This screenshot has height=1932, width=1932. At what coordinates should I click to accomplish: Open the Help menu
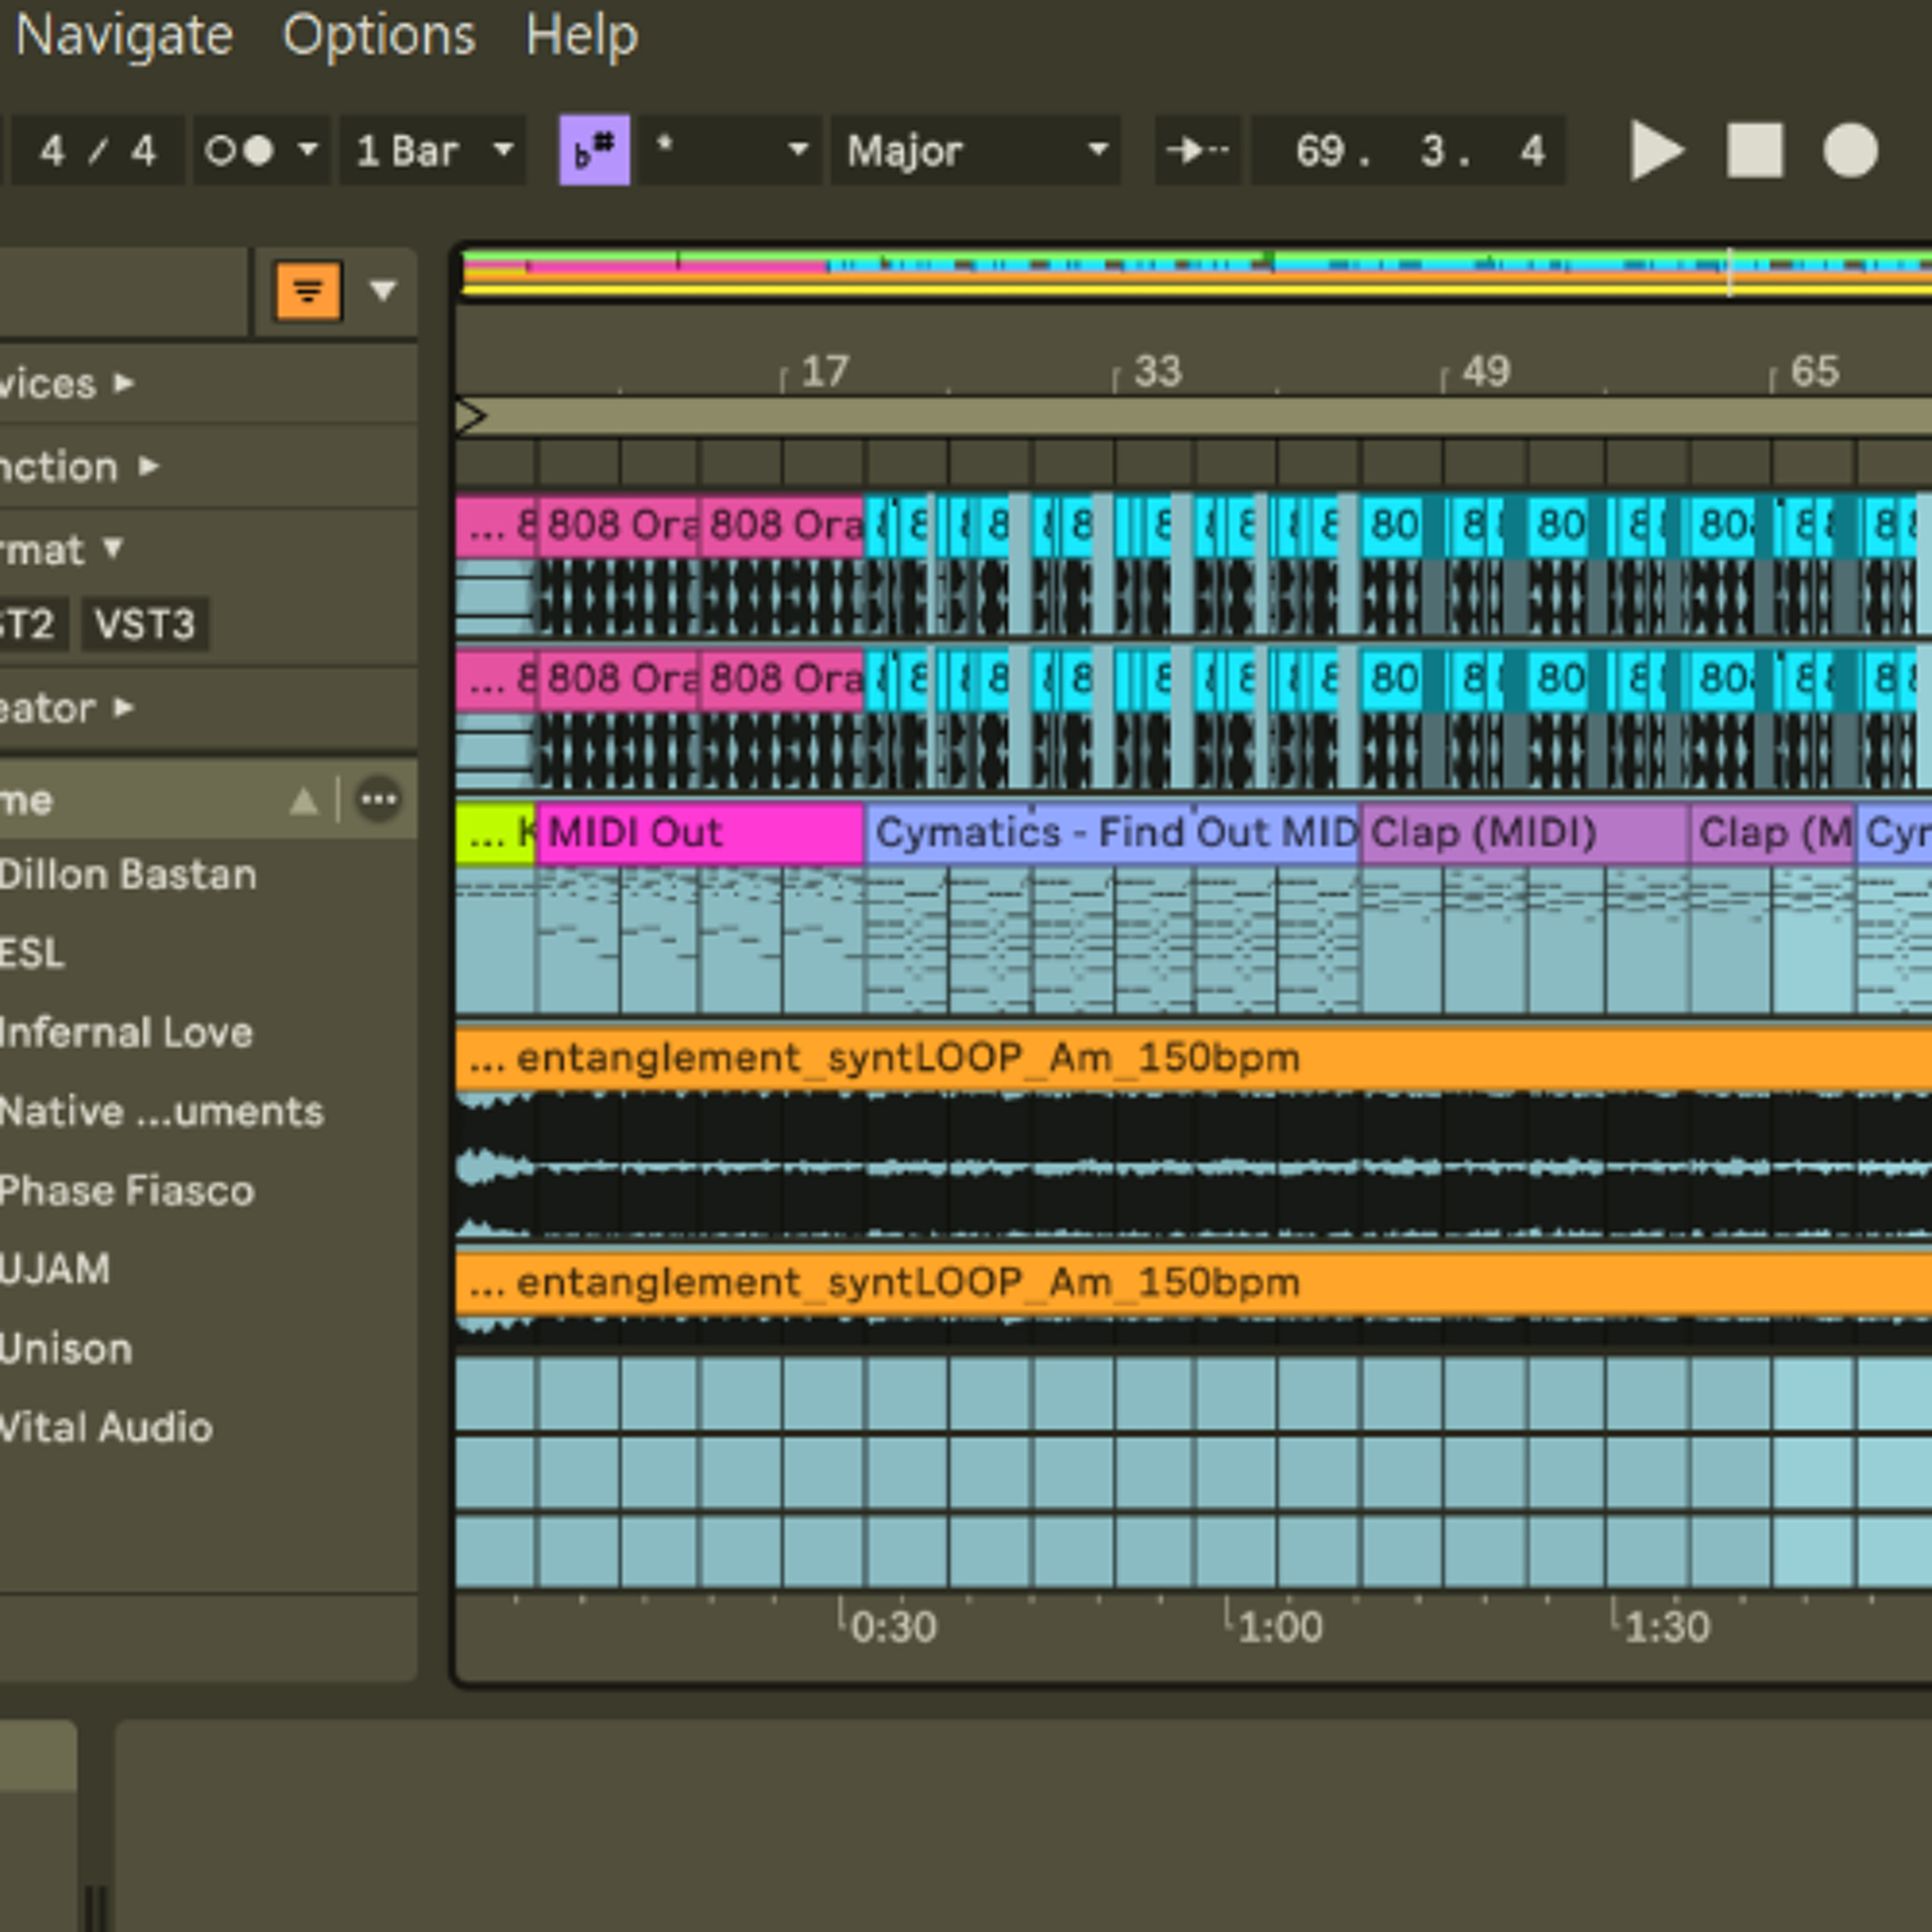(582, 36)
